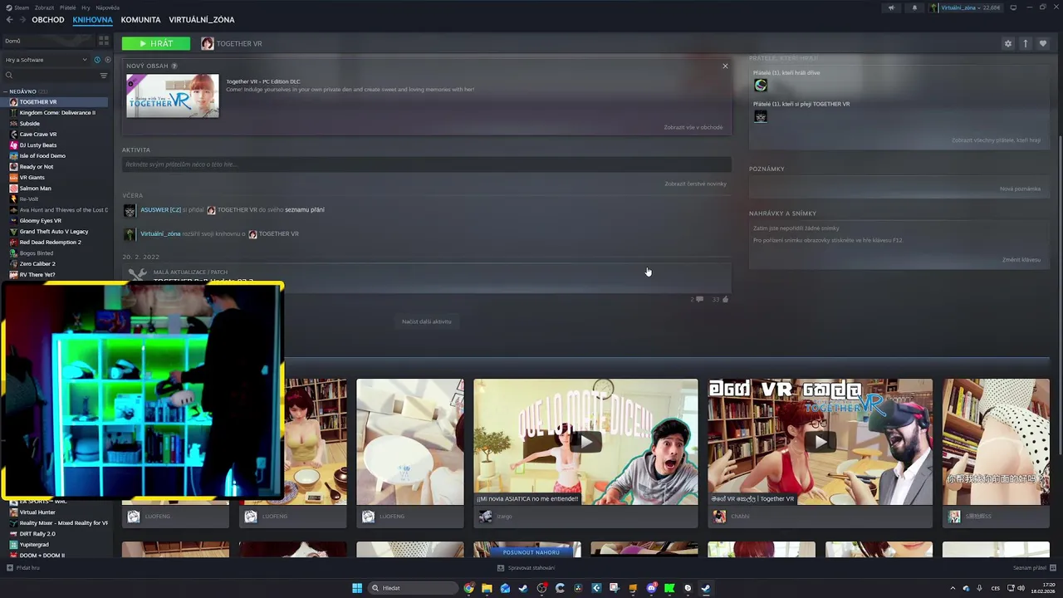Toggle collections grid view icon next to Domů
The height and width of the screenshot is (598, 1063).
(104, 40)
